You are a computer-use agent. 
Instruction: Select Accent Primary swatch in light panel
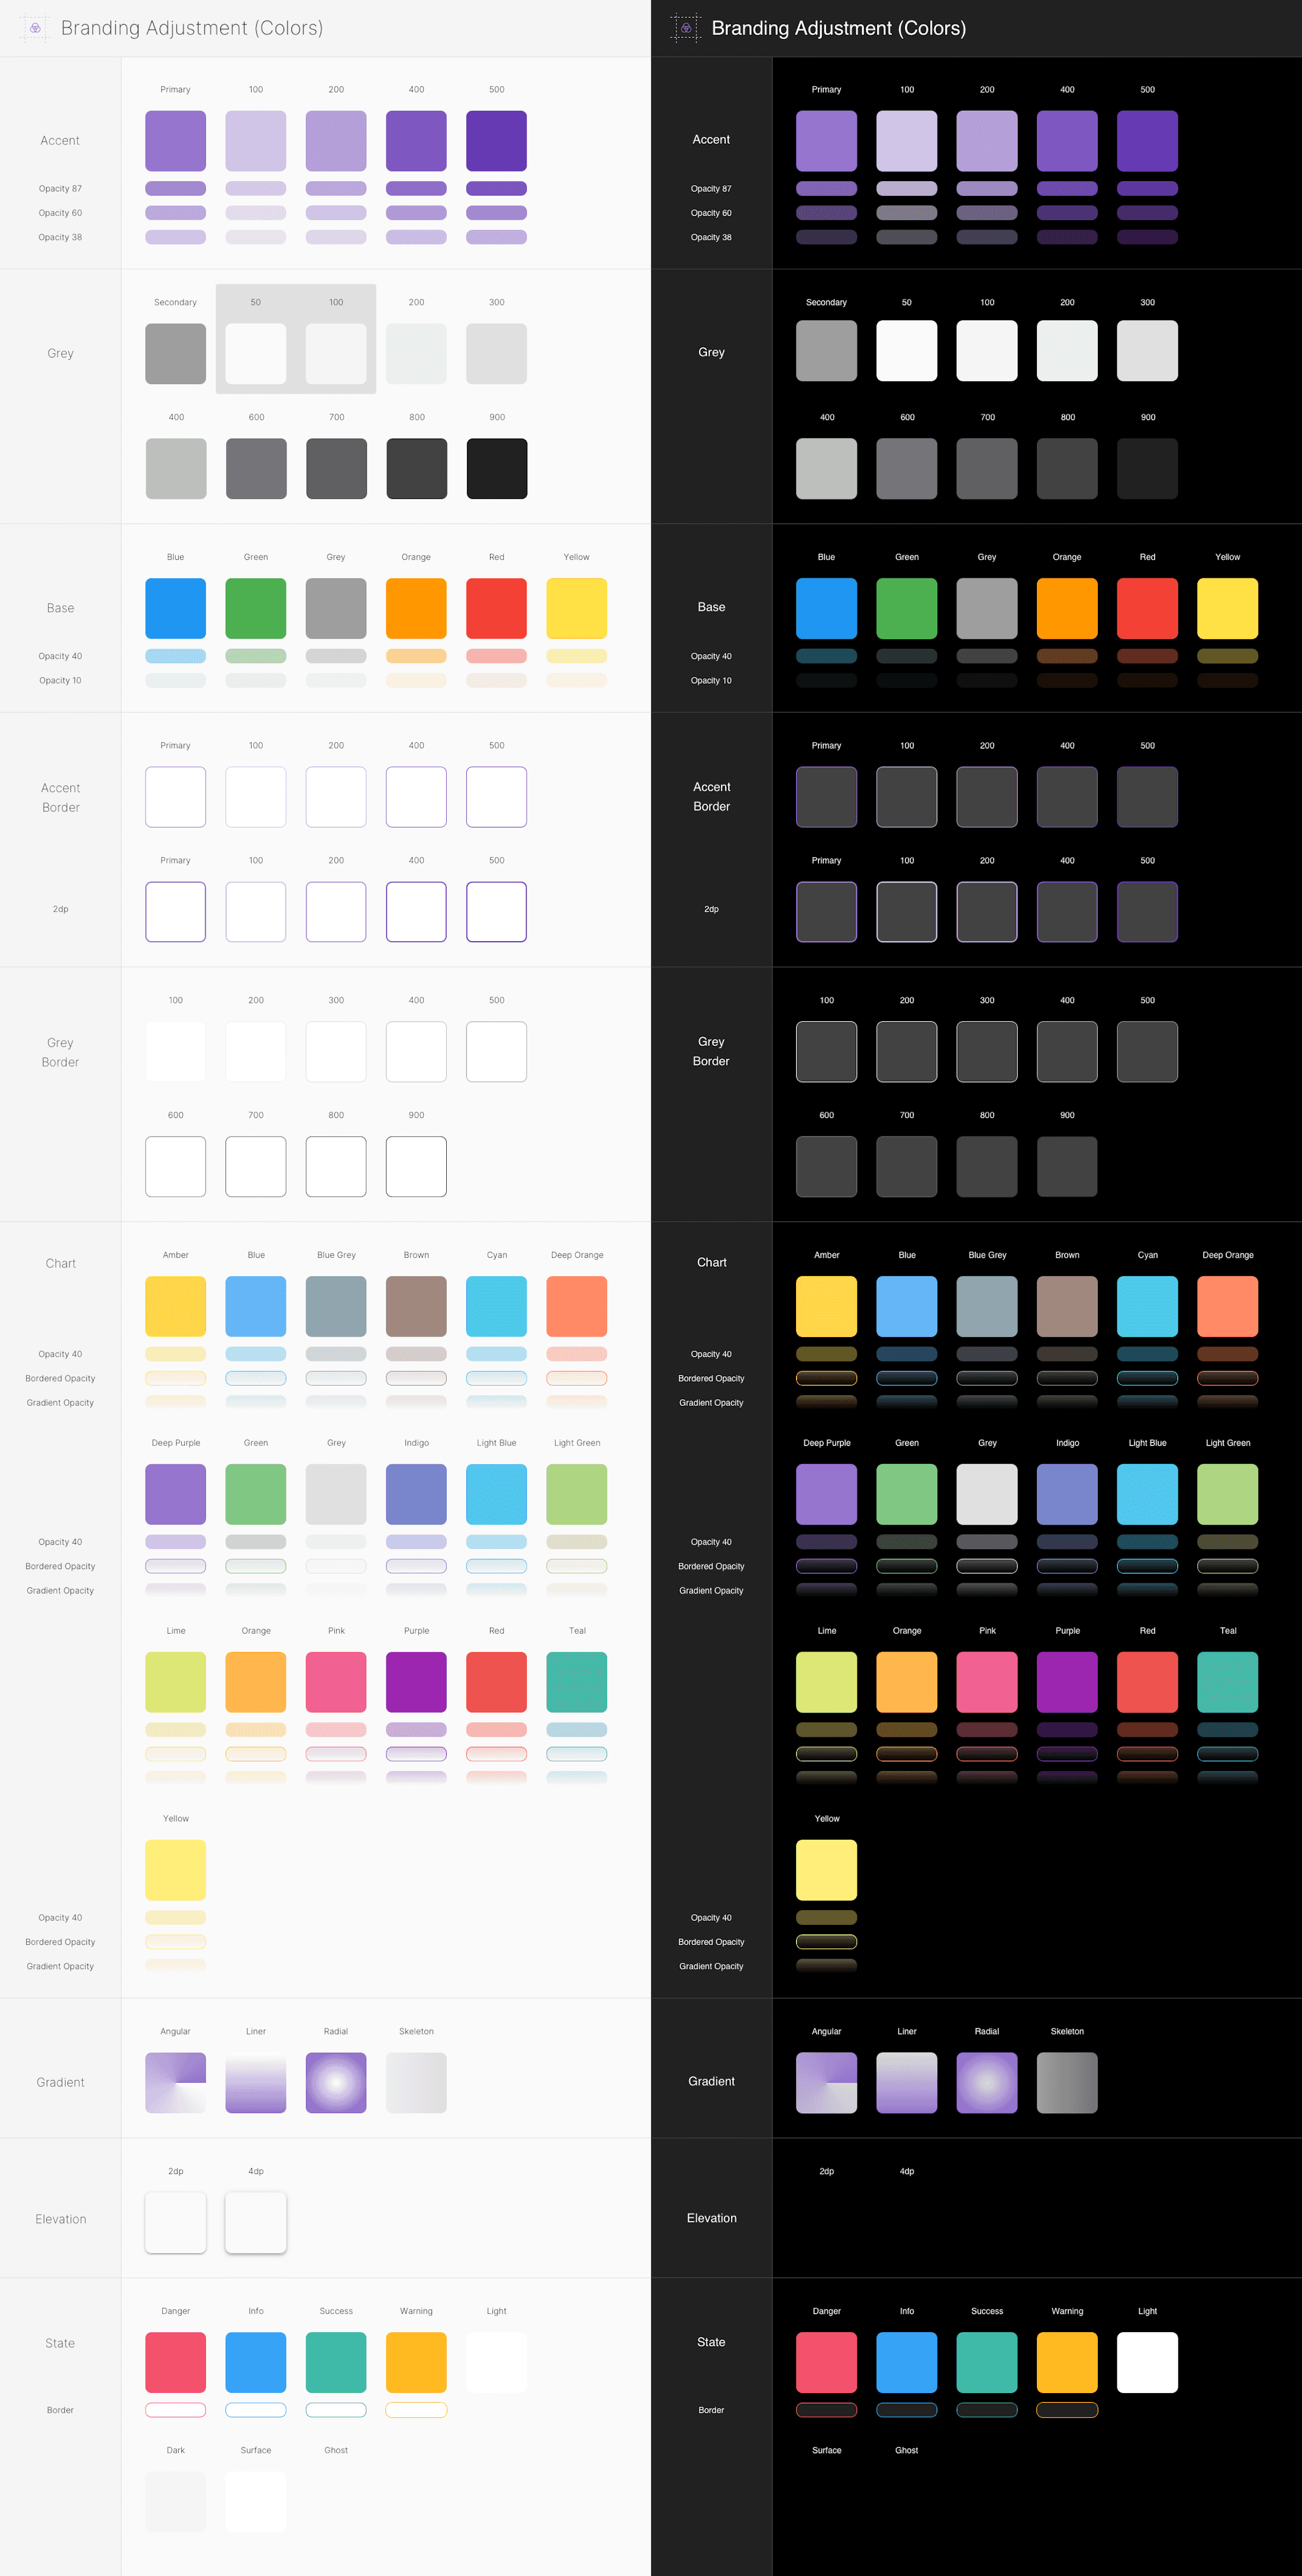[x=176, y=141]
